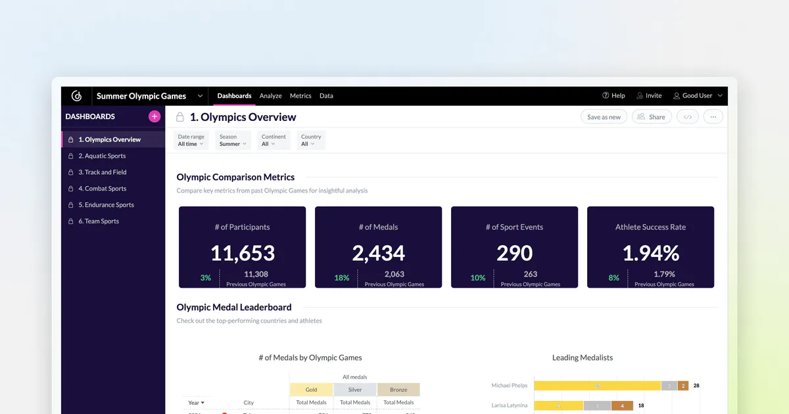Click the Save as new button
The width and height of the screenshot is (789, 414).
[604, 117]
